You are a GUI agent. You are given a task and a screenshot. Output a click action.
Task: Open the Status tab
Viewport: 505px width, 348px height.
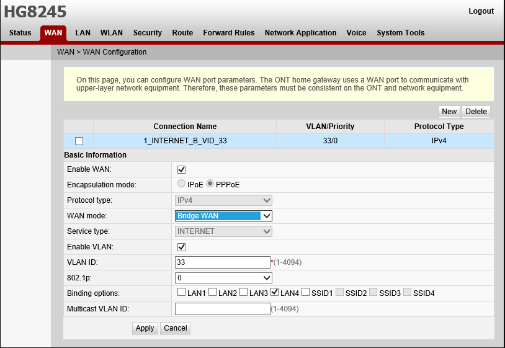20,33
